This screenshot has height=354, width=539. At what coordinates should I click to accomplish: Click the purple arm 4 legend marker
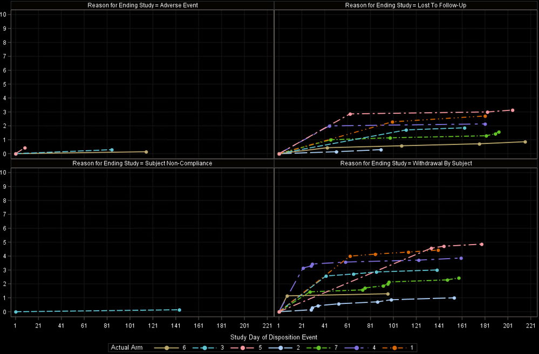click(x=357, y=348)
